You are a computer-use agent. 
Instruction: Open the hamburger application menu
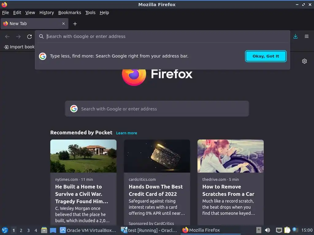307,36
